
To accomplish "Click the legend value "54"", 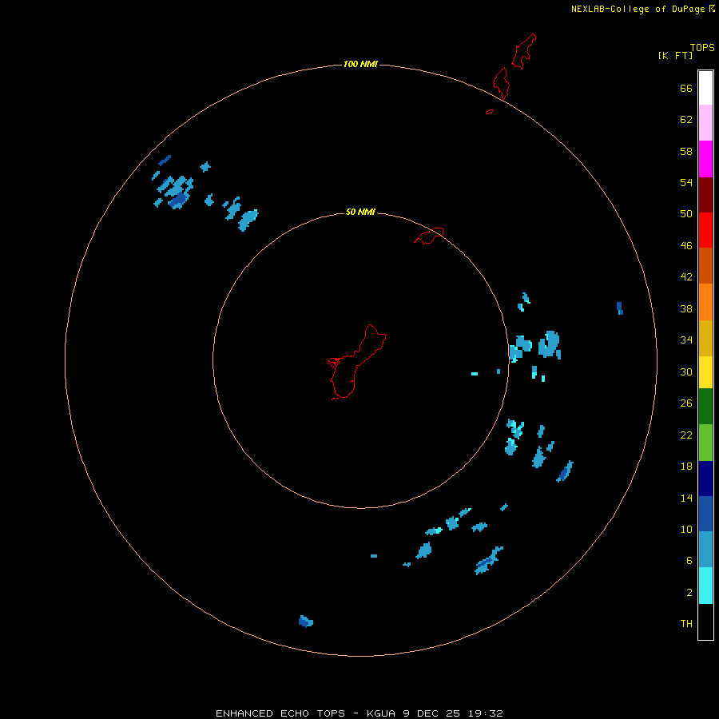I will coord(686,182).
